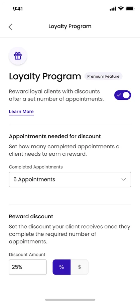
Task: Tap the Premium Feature badge
Action: click(103, 76)
